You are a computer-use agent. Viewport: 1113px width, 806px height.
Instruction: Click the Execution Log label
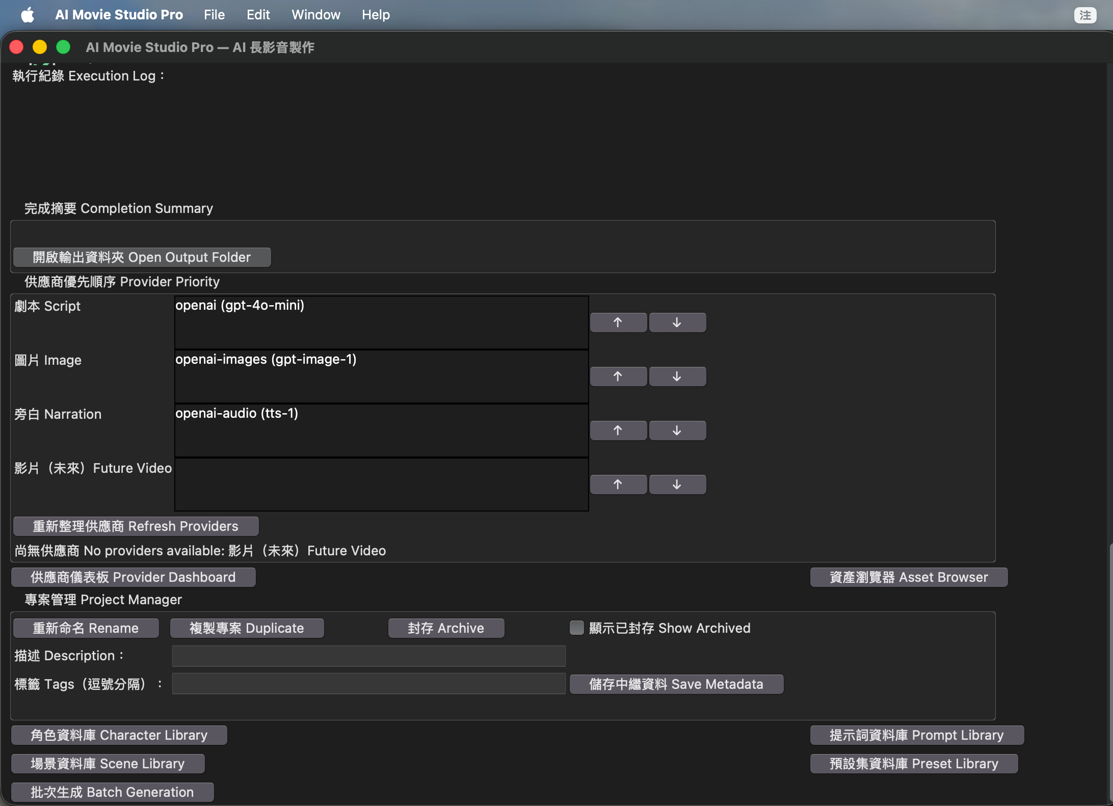point(89,76)
